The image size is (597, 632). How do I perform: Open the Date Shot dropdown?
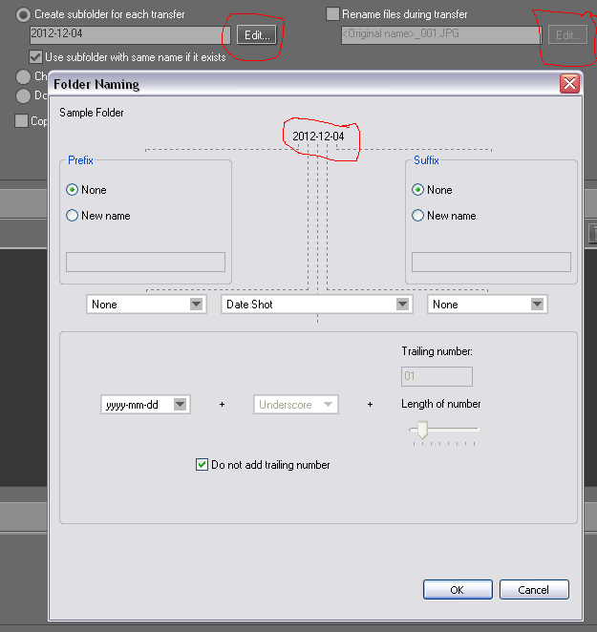click(317, 305)
